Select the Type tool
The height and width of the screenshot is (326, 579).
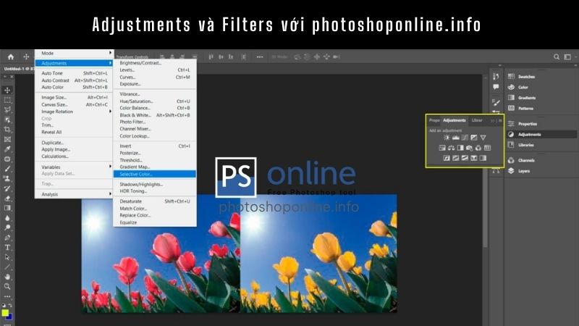7,247
